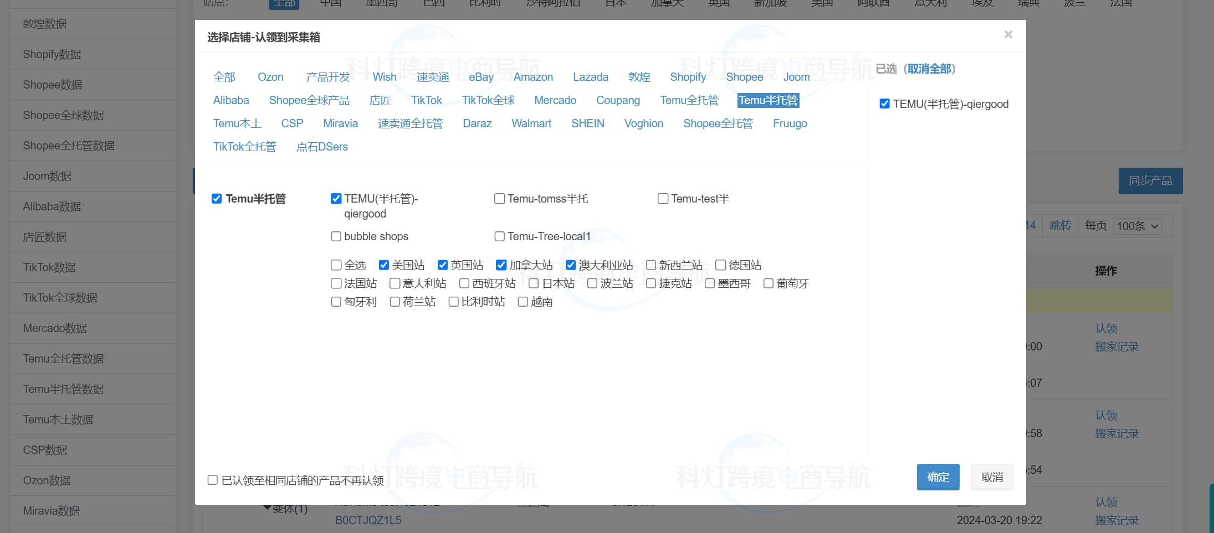Tick the 德国站 checkbox

[720, 265]
